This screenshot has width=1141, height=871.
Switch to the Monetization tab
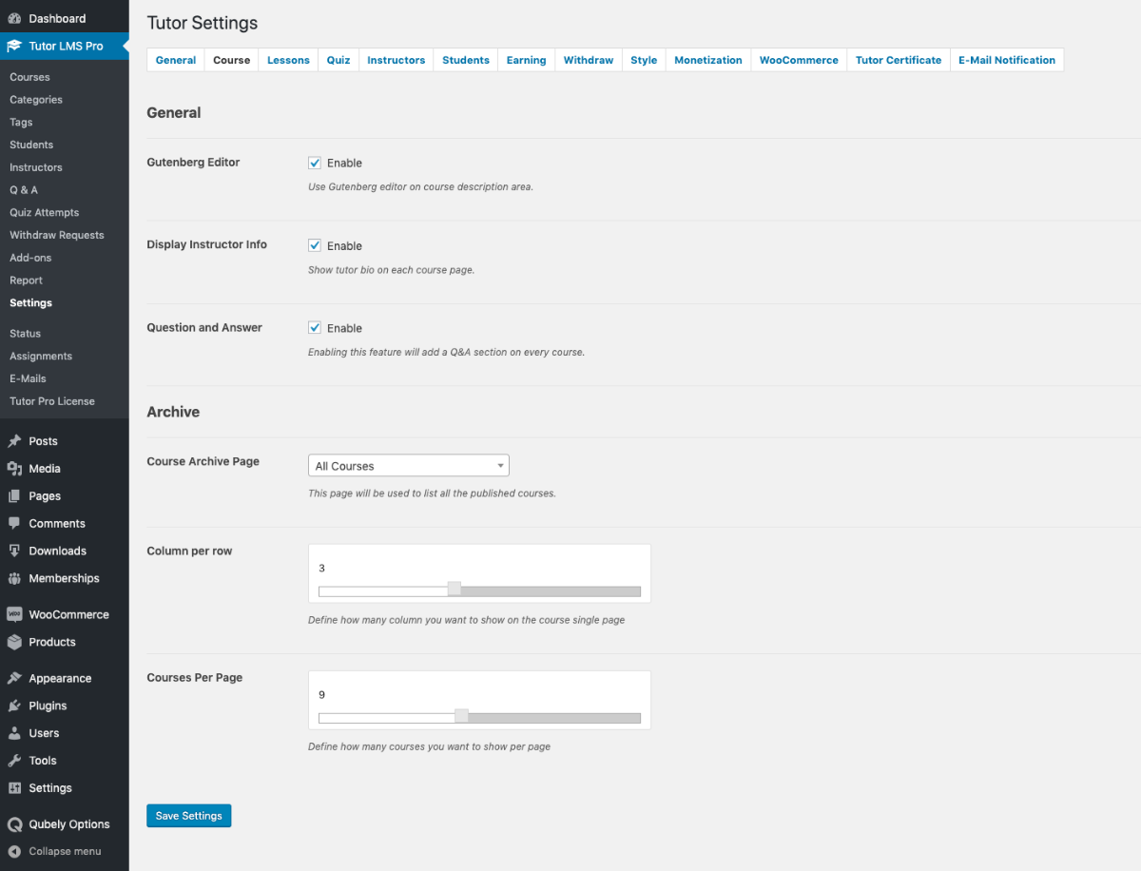708,60
